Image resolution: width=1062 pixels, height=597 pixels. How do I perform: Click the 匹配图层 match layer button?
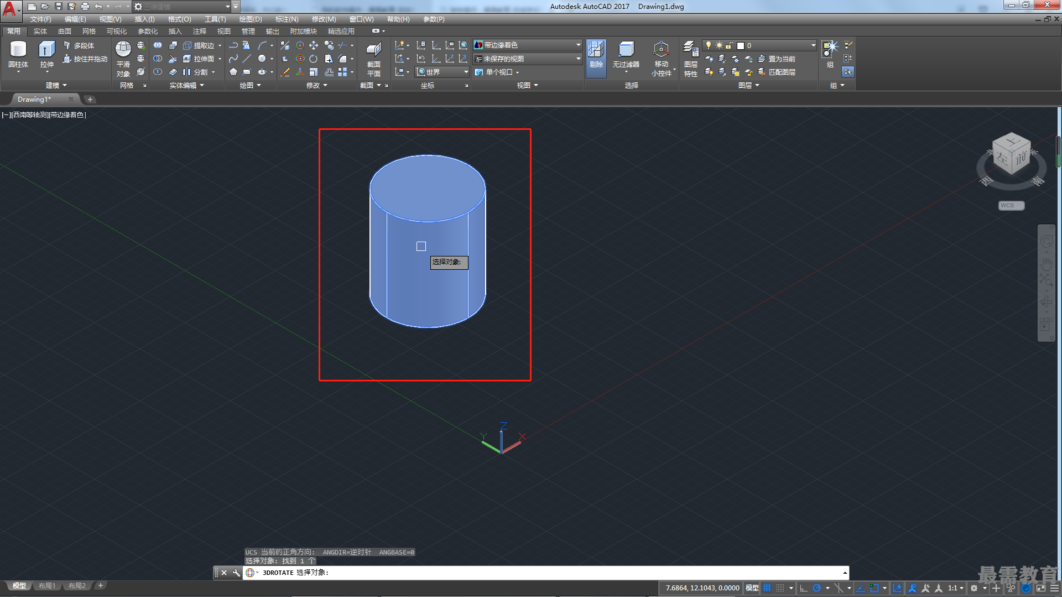777,72
